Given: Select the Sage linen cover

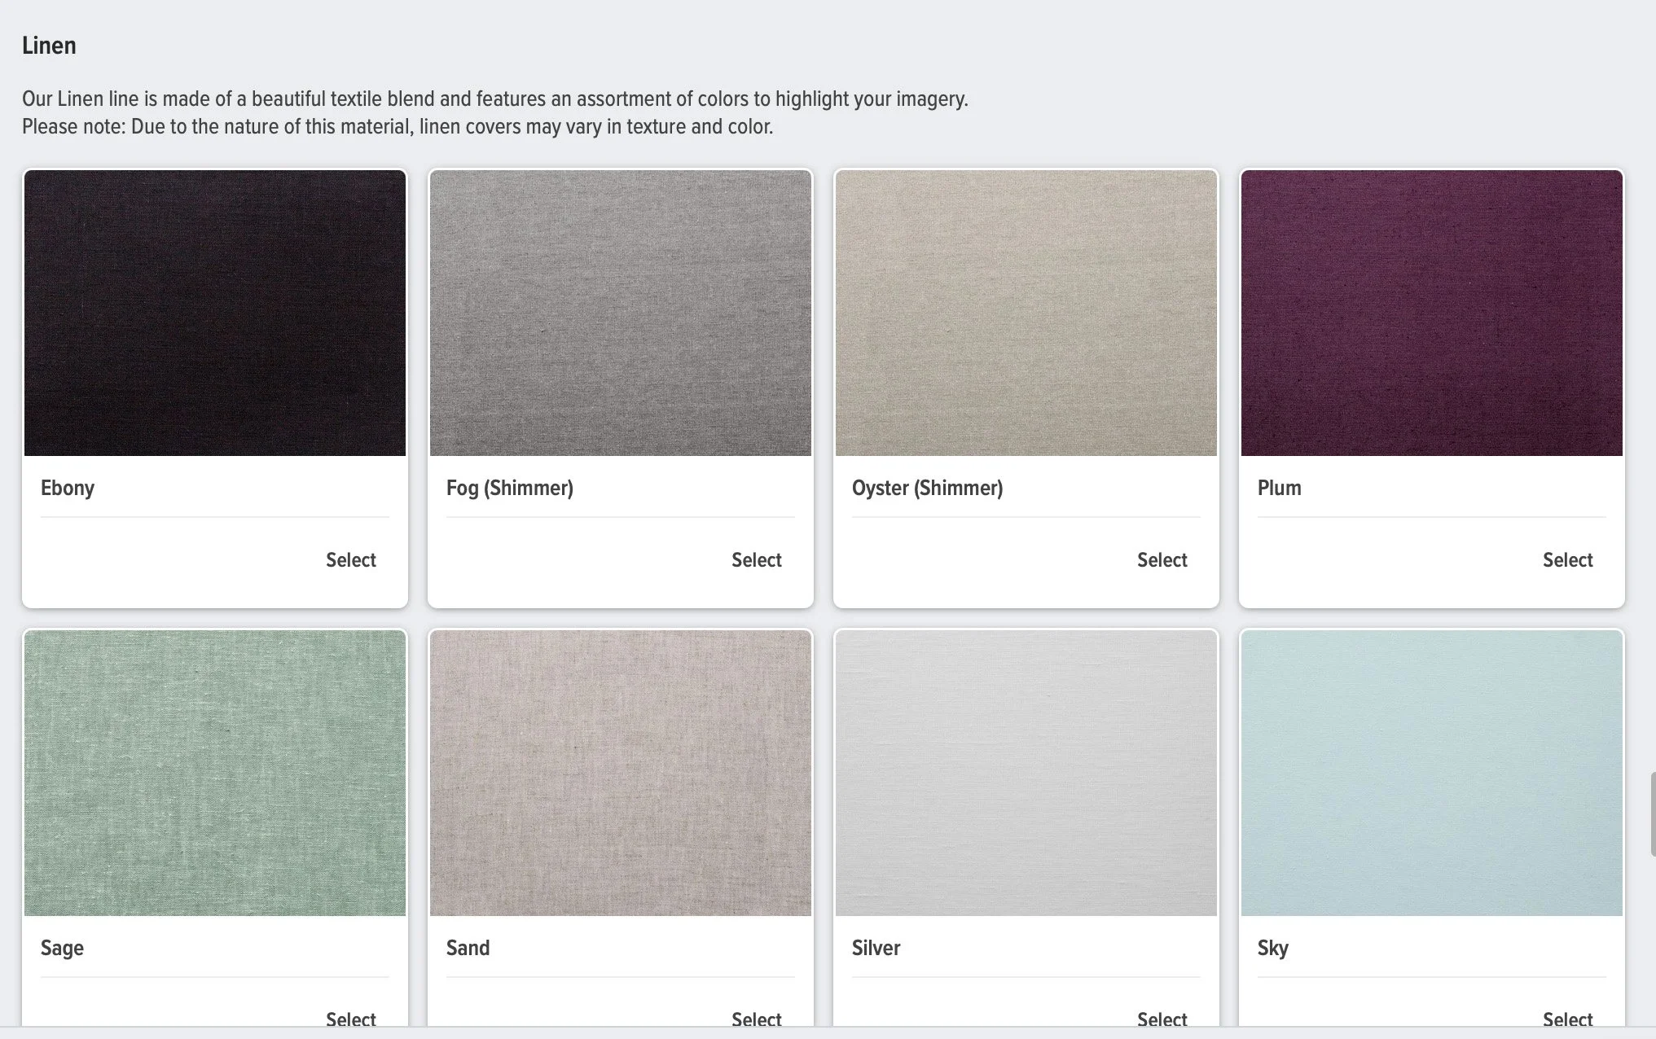Looking at the screenshot, I should tap(350, 1018).
